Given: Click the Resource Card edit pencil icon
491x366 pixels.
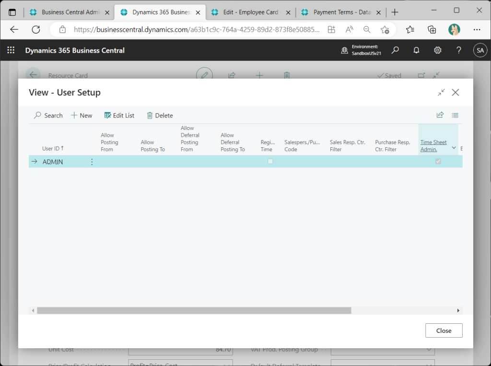Looking at the screenshot, I should coord(204,74).
